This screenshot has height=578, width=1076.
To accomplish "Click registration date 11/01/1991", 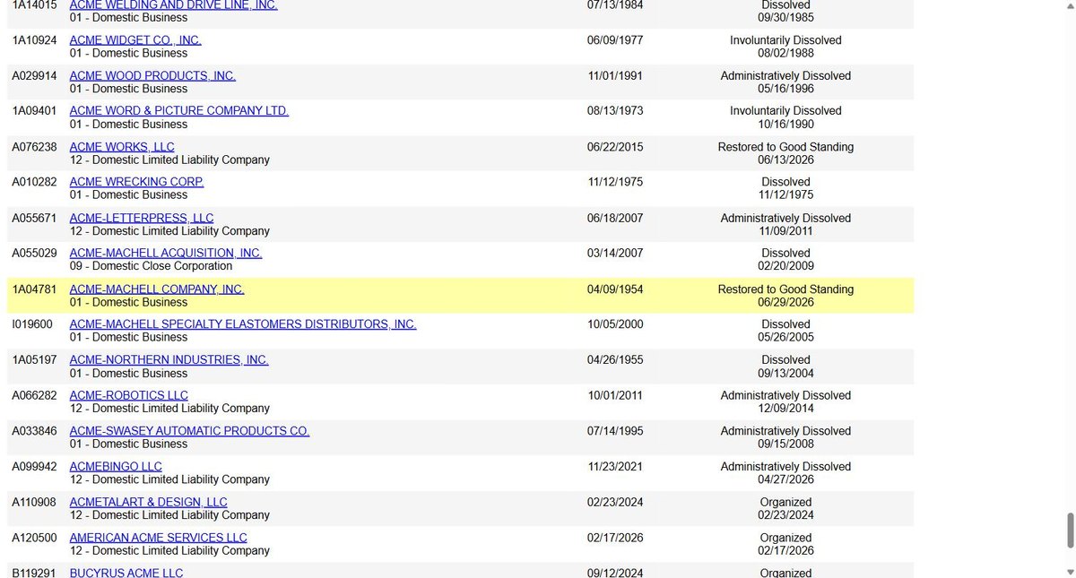I will click(x=615, y=76).
